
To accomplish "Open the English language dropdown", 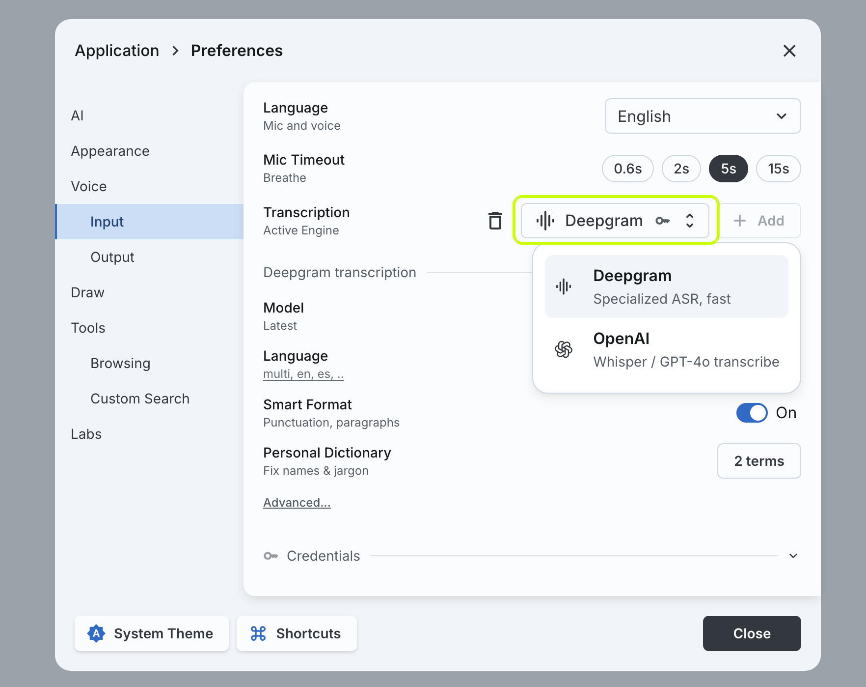I will [x=703, y=116].
